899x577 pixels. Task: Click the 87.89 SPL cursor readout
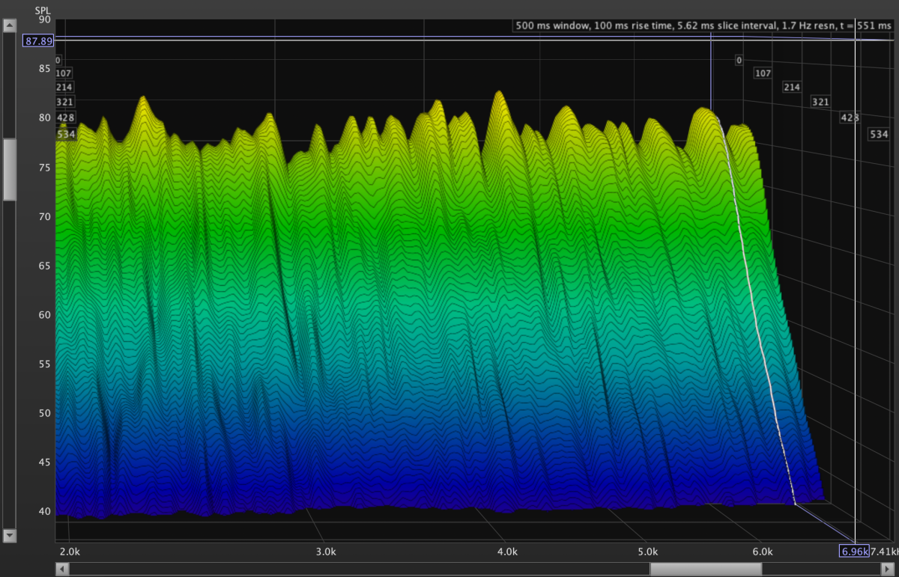click(38, 41)
